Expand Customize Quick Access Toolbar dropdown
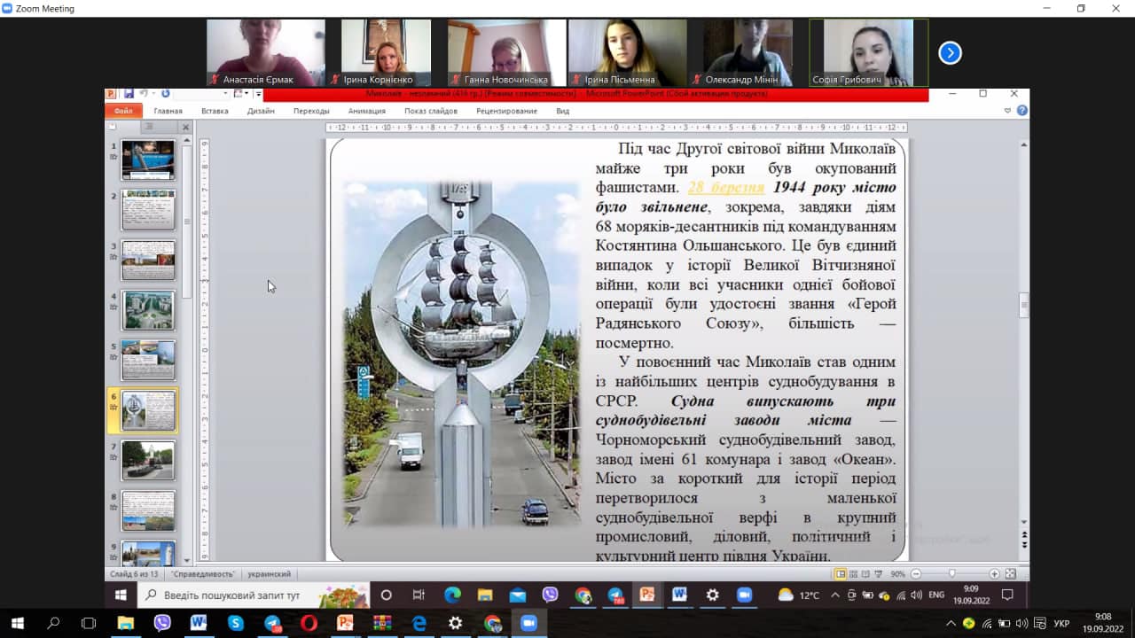This screenshot has height=638, width=1135. coord(258,94)
